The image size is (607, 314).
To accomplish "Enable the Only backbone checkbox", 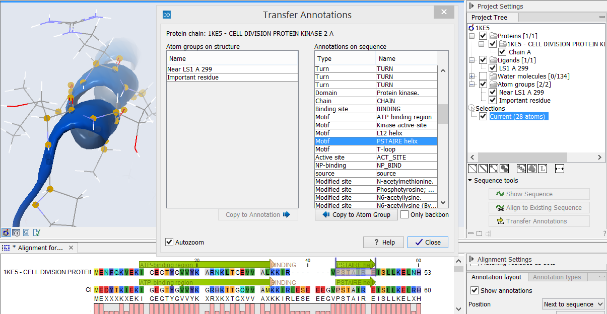I will click(404, 214).
